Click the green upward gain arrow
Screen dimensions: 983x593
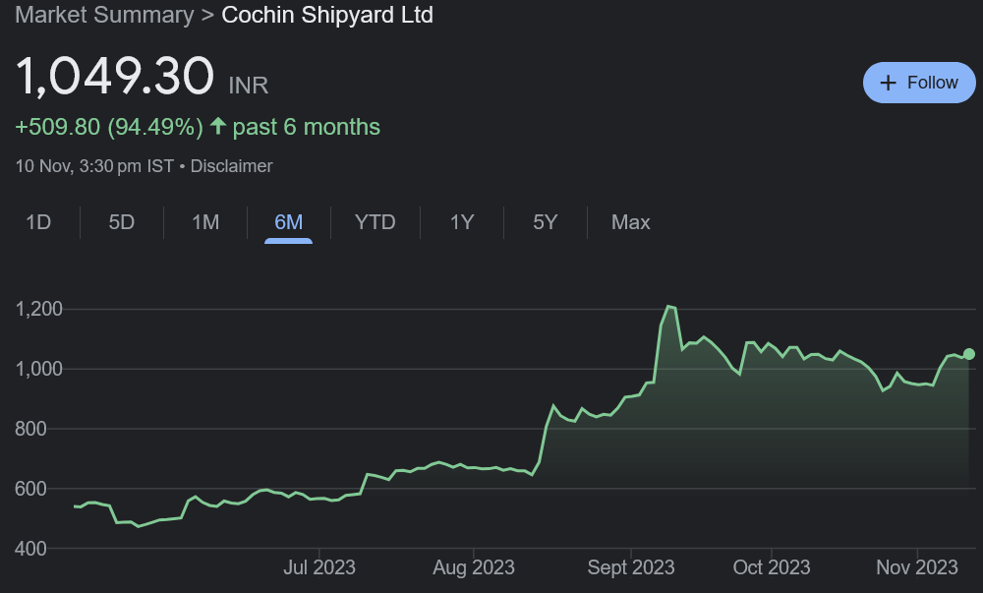click(x=217, y=127)
